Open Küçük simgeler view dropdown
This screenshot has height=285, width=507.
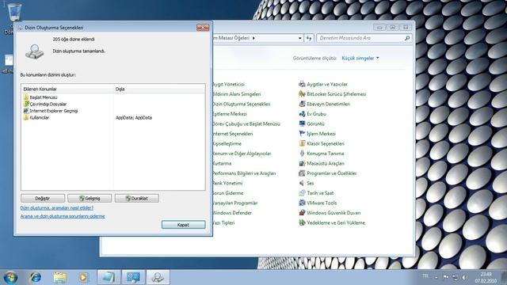pyautogui.click(x=360, y=59)
